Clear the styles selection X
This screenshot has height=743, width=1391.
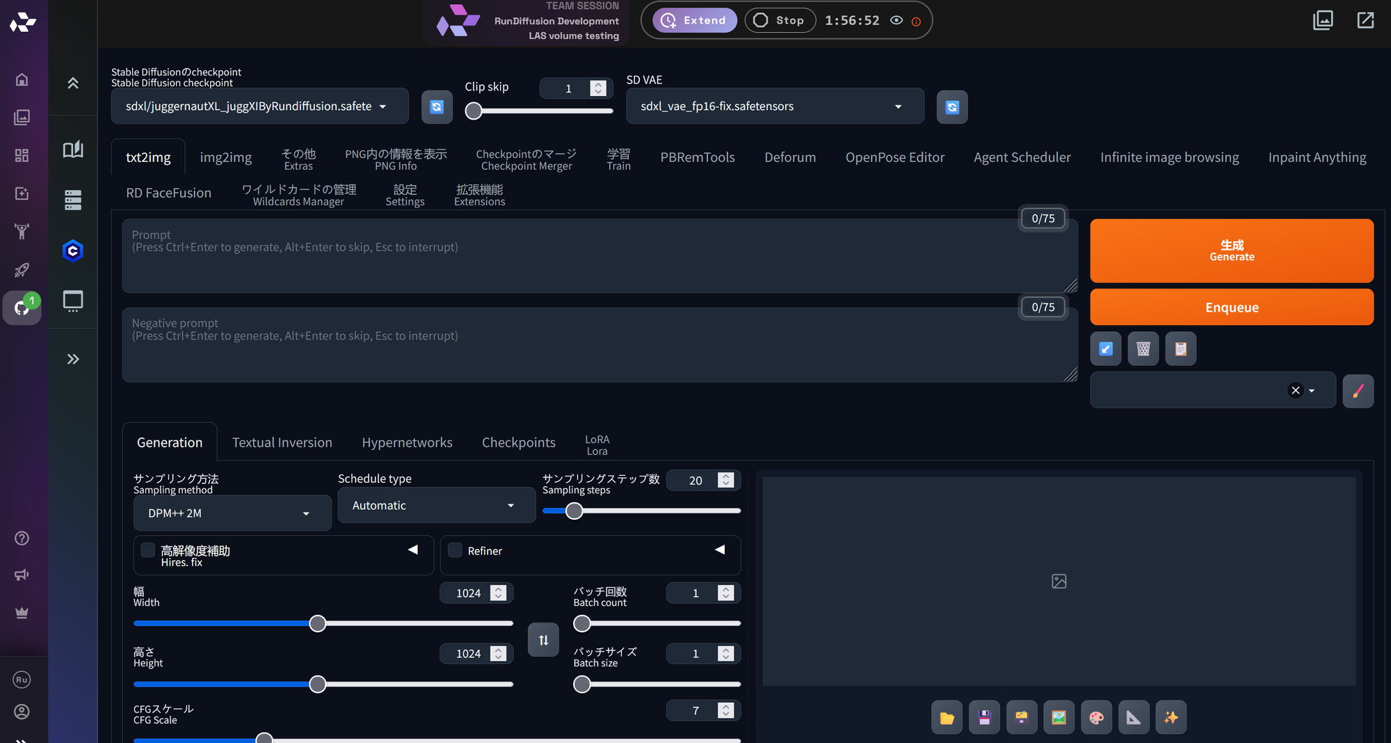point(1295,390)
